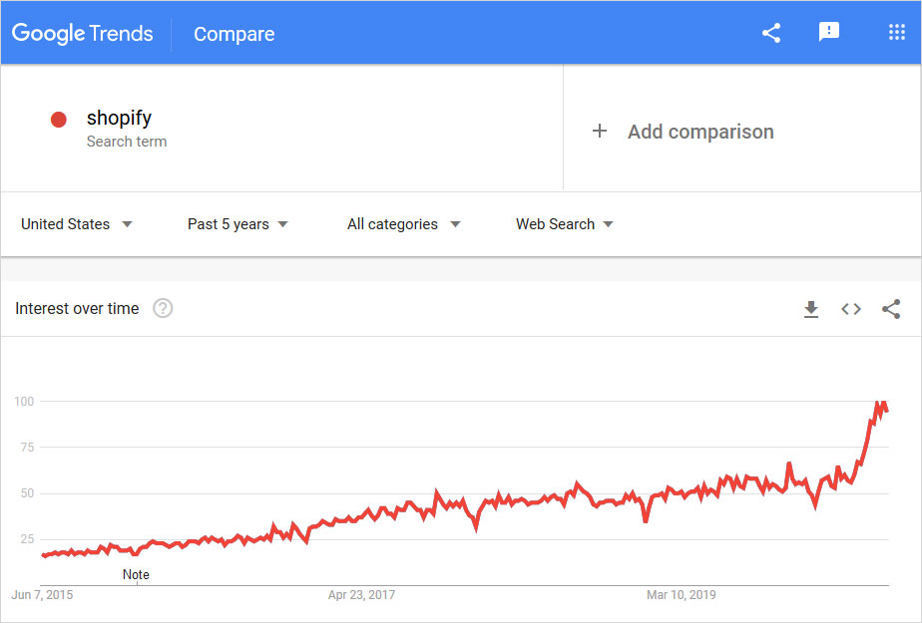Screen dimensions: 922x623
Task: Click the Google Trends logo
Action: coord(83,34)
